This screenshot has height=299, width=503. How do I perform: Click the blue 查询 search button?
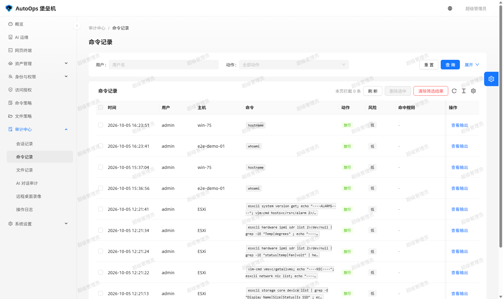[450, 65]
